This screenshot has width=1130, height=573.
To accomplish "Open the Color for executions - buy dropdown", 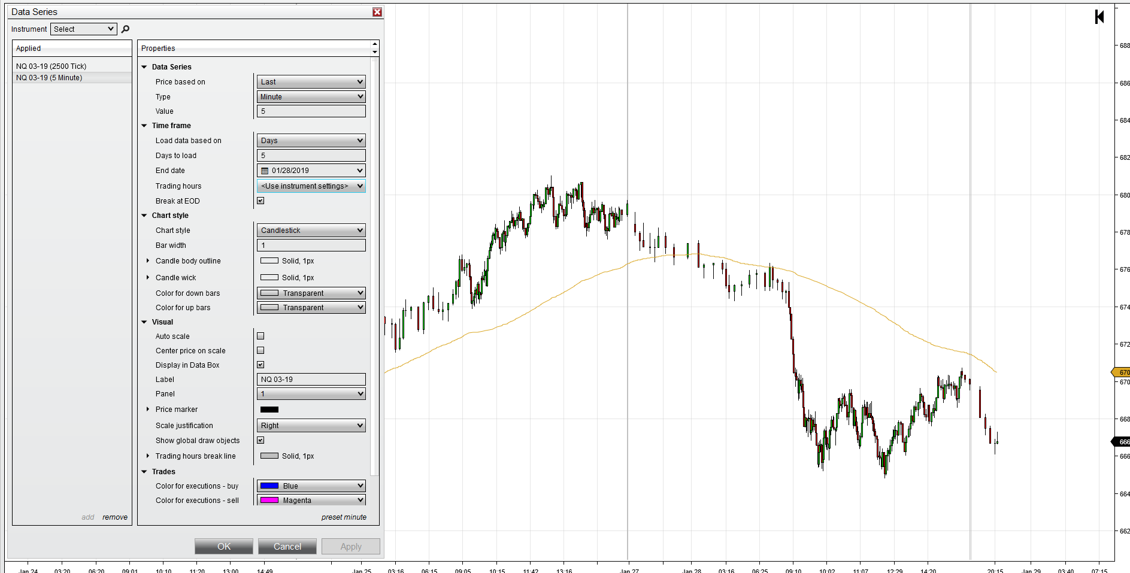I will coord(311,486).
